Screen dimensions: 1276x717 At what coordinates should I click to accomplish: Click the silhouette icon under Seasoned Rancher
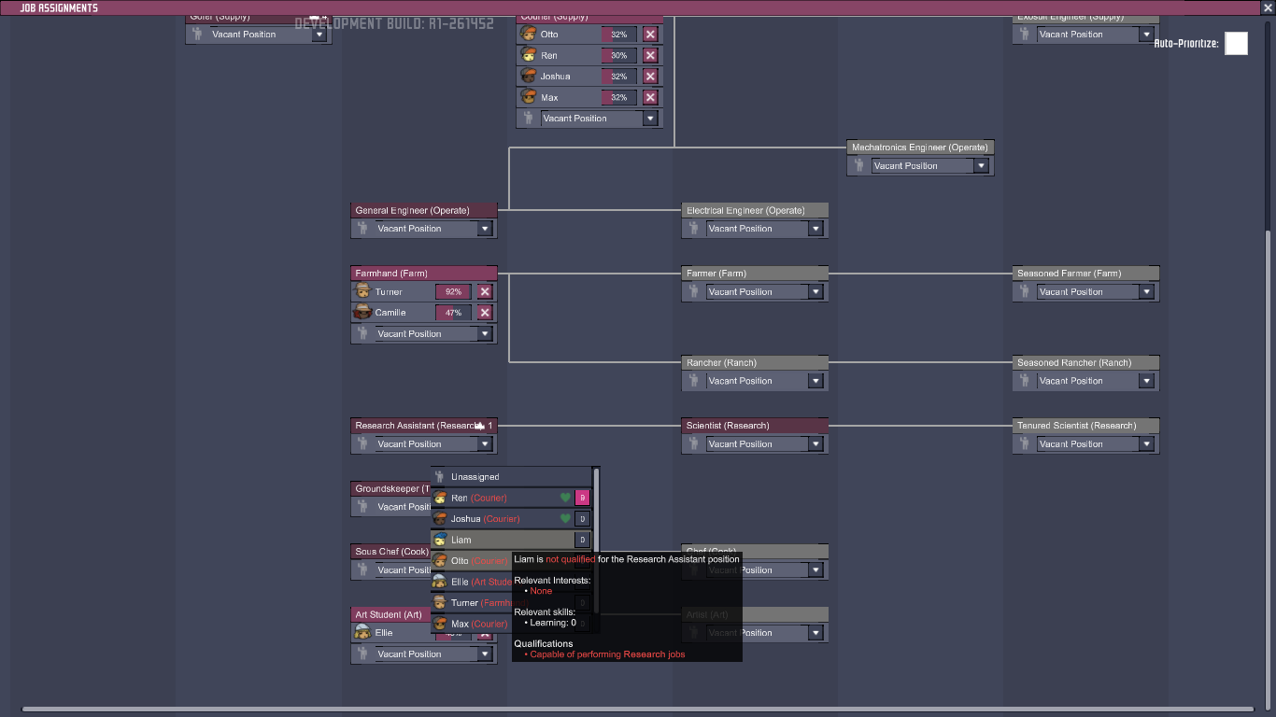coord(1024,381)
